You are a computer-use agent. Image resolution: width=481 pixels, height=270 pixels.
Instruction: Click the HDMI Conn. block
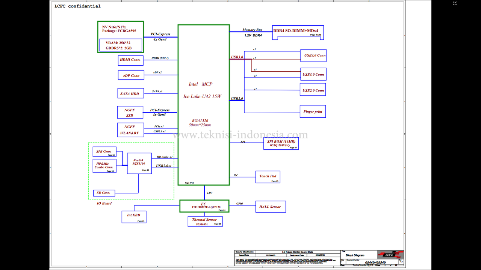(x=130, y=60)
